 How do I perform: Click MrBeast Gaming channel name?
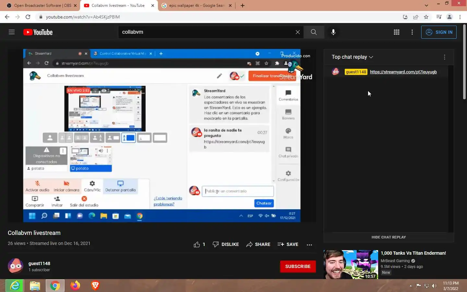pos(395,261)
